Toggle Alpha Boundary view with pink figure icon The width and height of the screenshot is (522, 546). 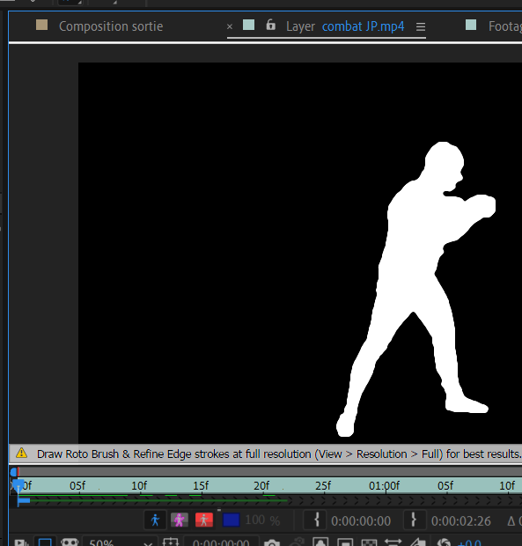point(180,520)
